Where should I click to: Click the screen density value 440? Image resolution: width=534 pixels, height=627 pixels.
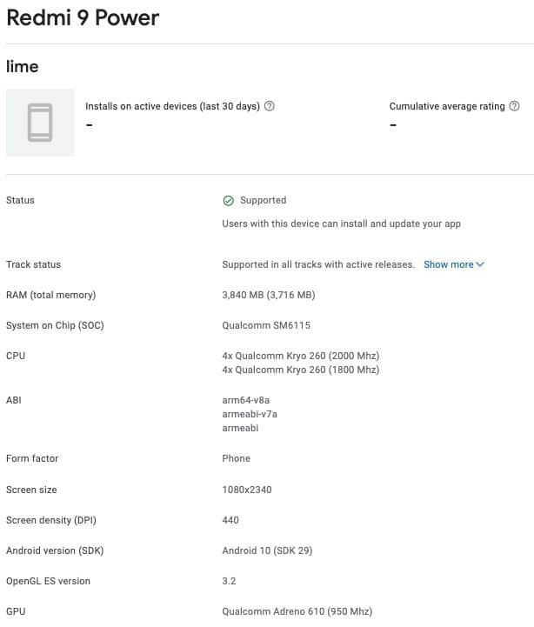coord(230,520)
